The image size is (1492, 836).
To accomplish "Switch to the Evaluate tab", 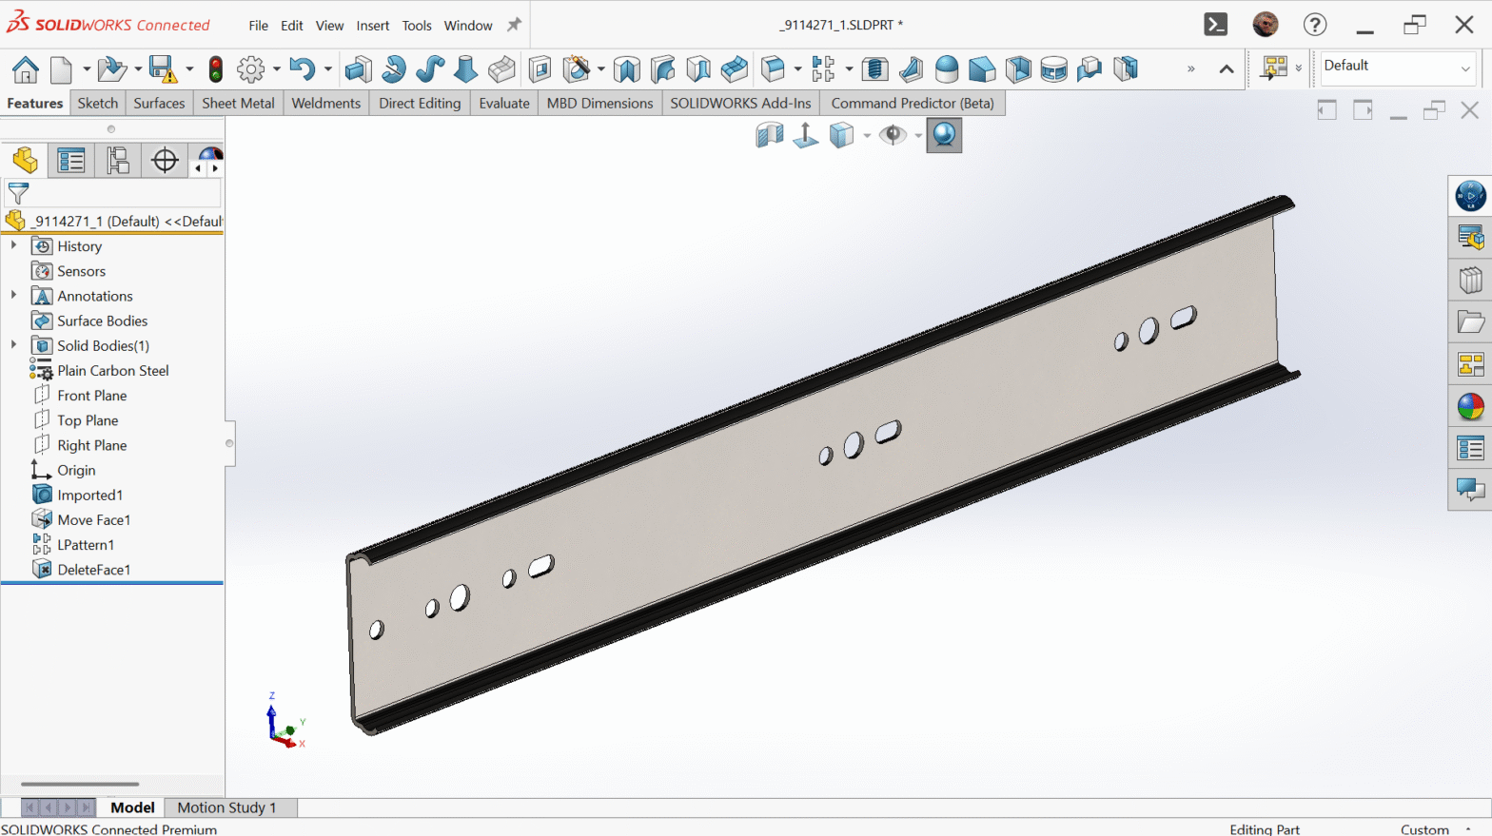I will point(504,103).
